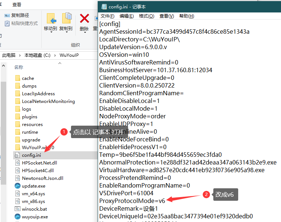Select the wuyouip.exe file name
The width and height of the screenshot is (281, 222).
click(35, 217)
